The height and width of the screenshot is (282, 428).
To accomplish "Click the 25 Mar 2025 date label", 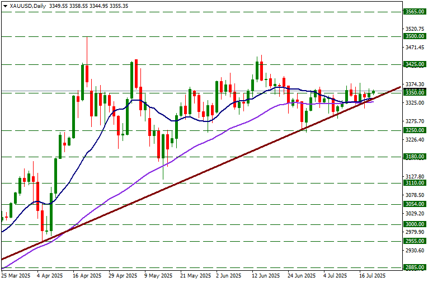I will coord(16,276).
